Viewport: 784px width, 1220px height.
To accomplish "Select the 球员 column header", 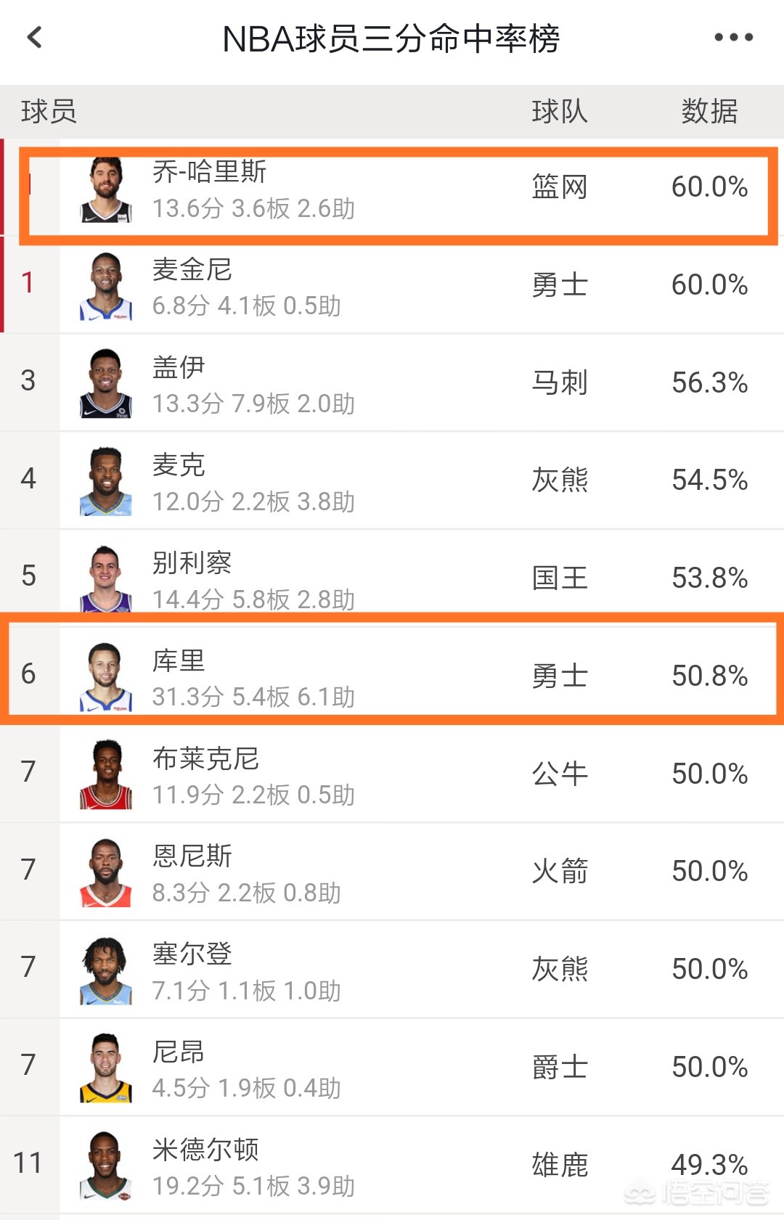I will 49,112.
